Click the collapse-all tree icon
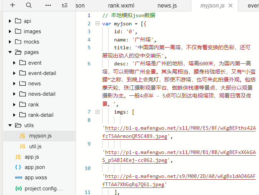This screenshot has width=259, height=195. [64, 5]
